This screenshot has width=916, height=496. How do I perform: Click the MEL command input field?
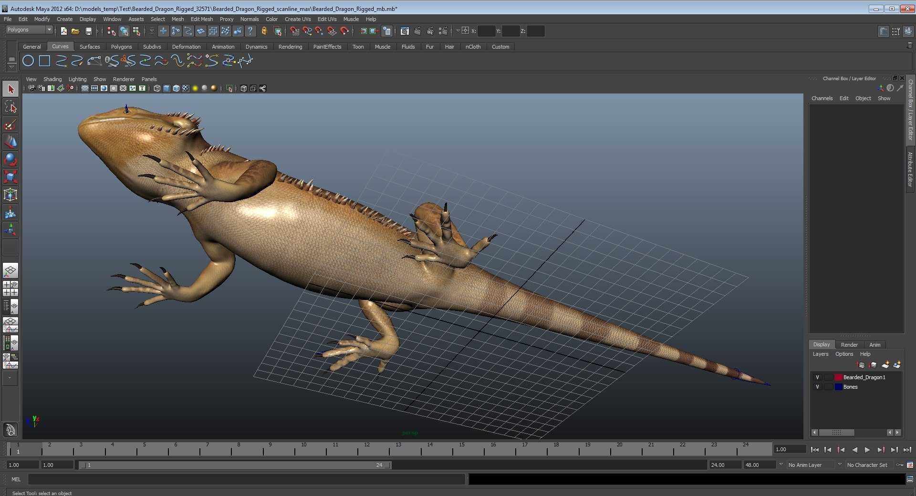(x=246, y=479)
